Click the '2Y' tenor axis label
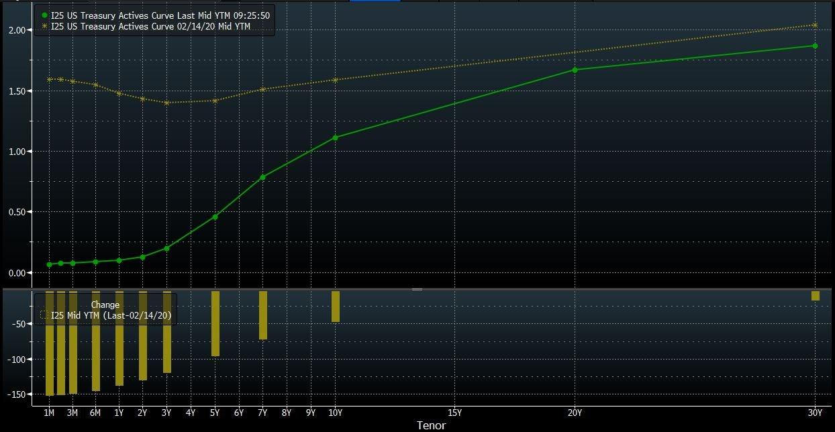835x432 pixels. point(142,413)
